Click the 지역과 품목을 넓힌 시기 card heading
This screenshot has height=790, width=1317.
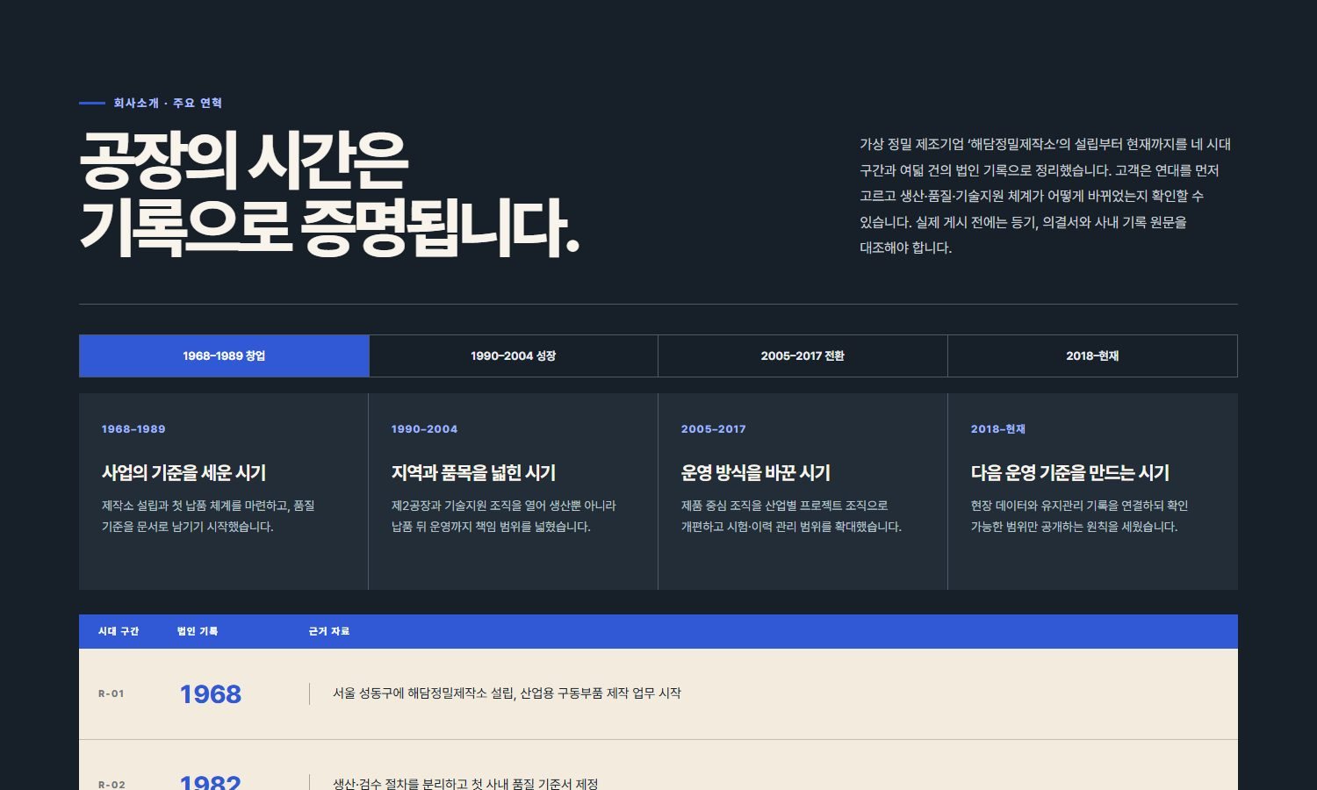(473, 472)
